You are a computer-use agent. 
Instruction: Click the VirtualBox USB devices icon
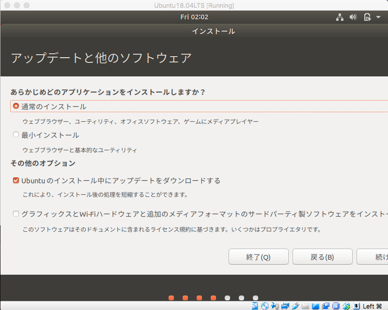[295, 306]
